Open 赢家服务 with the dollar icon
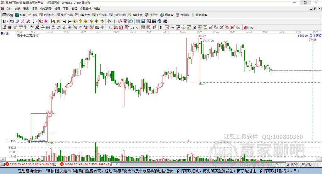This screenshot has width=322, height=174. 199,15
